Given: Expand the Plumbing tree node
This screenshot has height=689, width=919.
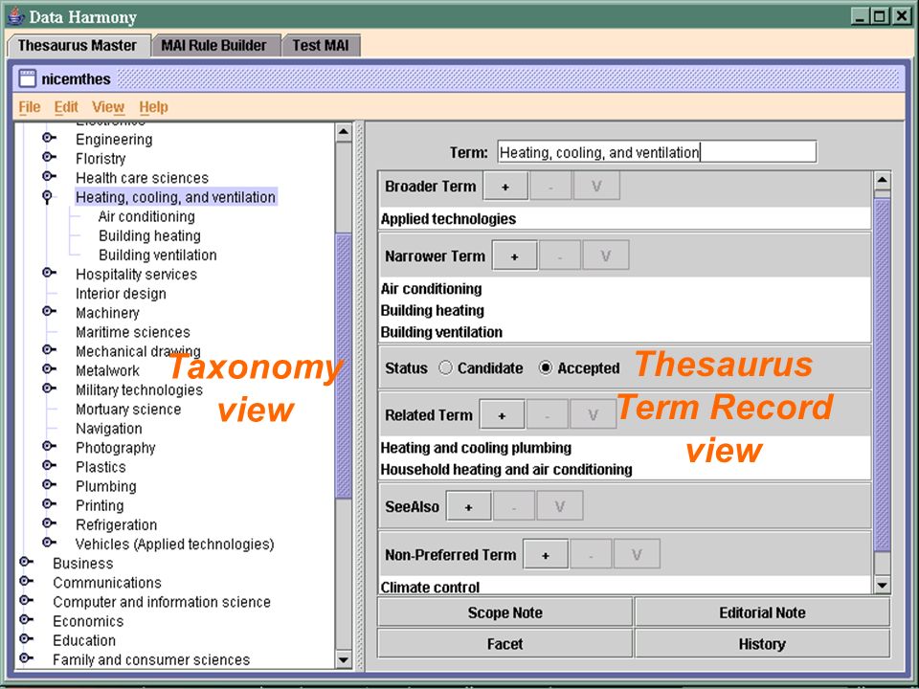Looking at the screenshot, I should point(49,484).
